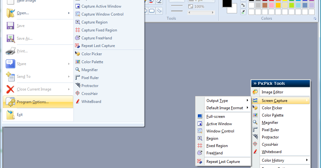Click the PicPick Tools popup header
This screenshot has width=321, height=168.
pos(281,84)
